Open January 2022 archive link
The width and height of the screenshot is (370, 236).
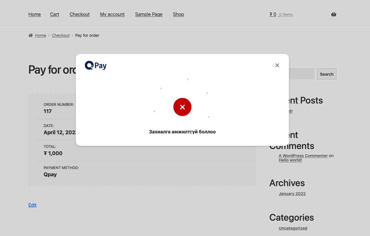point(292,194)
